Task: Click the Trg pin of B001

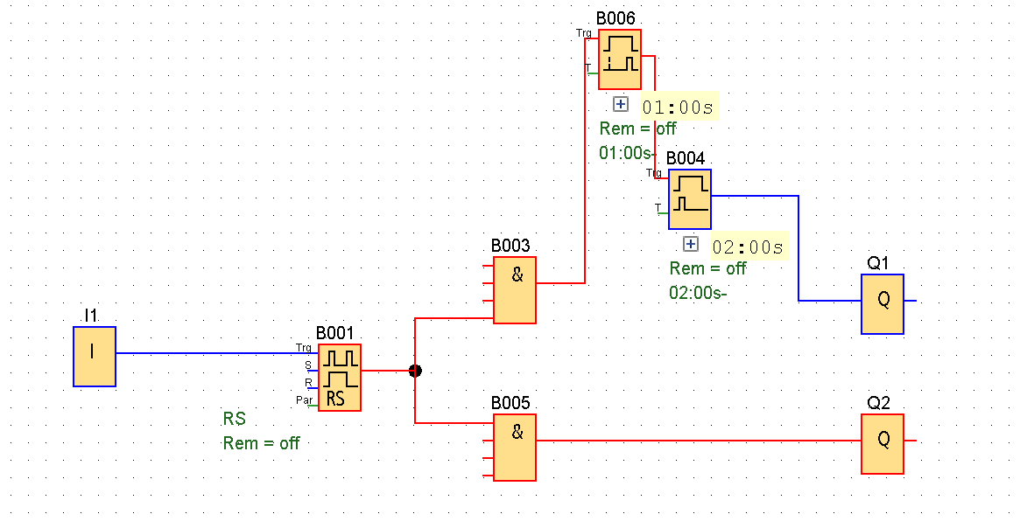Action: (x=304, y=348)
